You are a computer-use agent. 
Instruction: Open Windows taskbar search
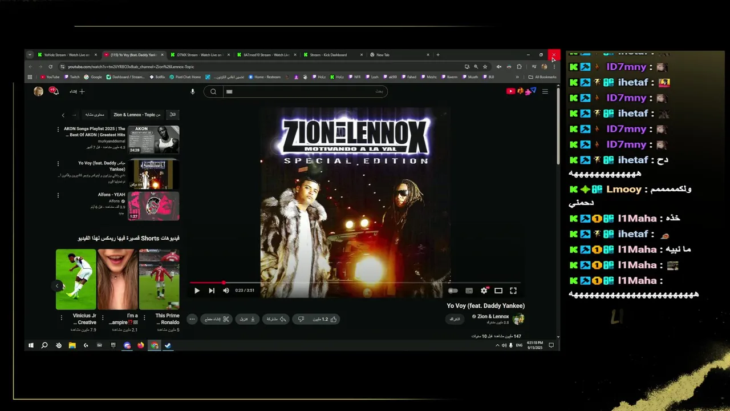(x=44, y=345)
